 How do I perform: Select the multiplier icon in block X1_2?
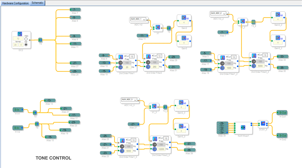(242, 21)
